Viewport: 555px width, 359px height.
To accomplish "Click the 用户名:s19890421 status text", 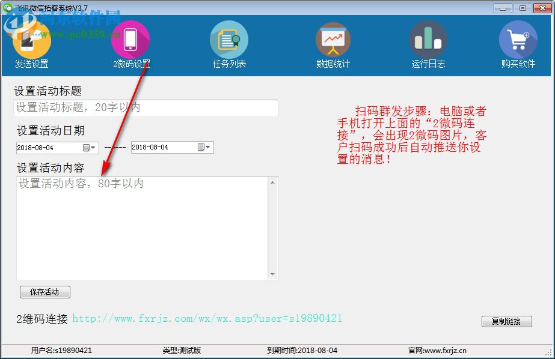I will click(61, 351).
